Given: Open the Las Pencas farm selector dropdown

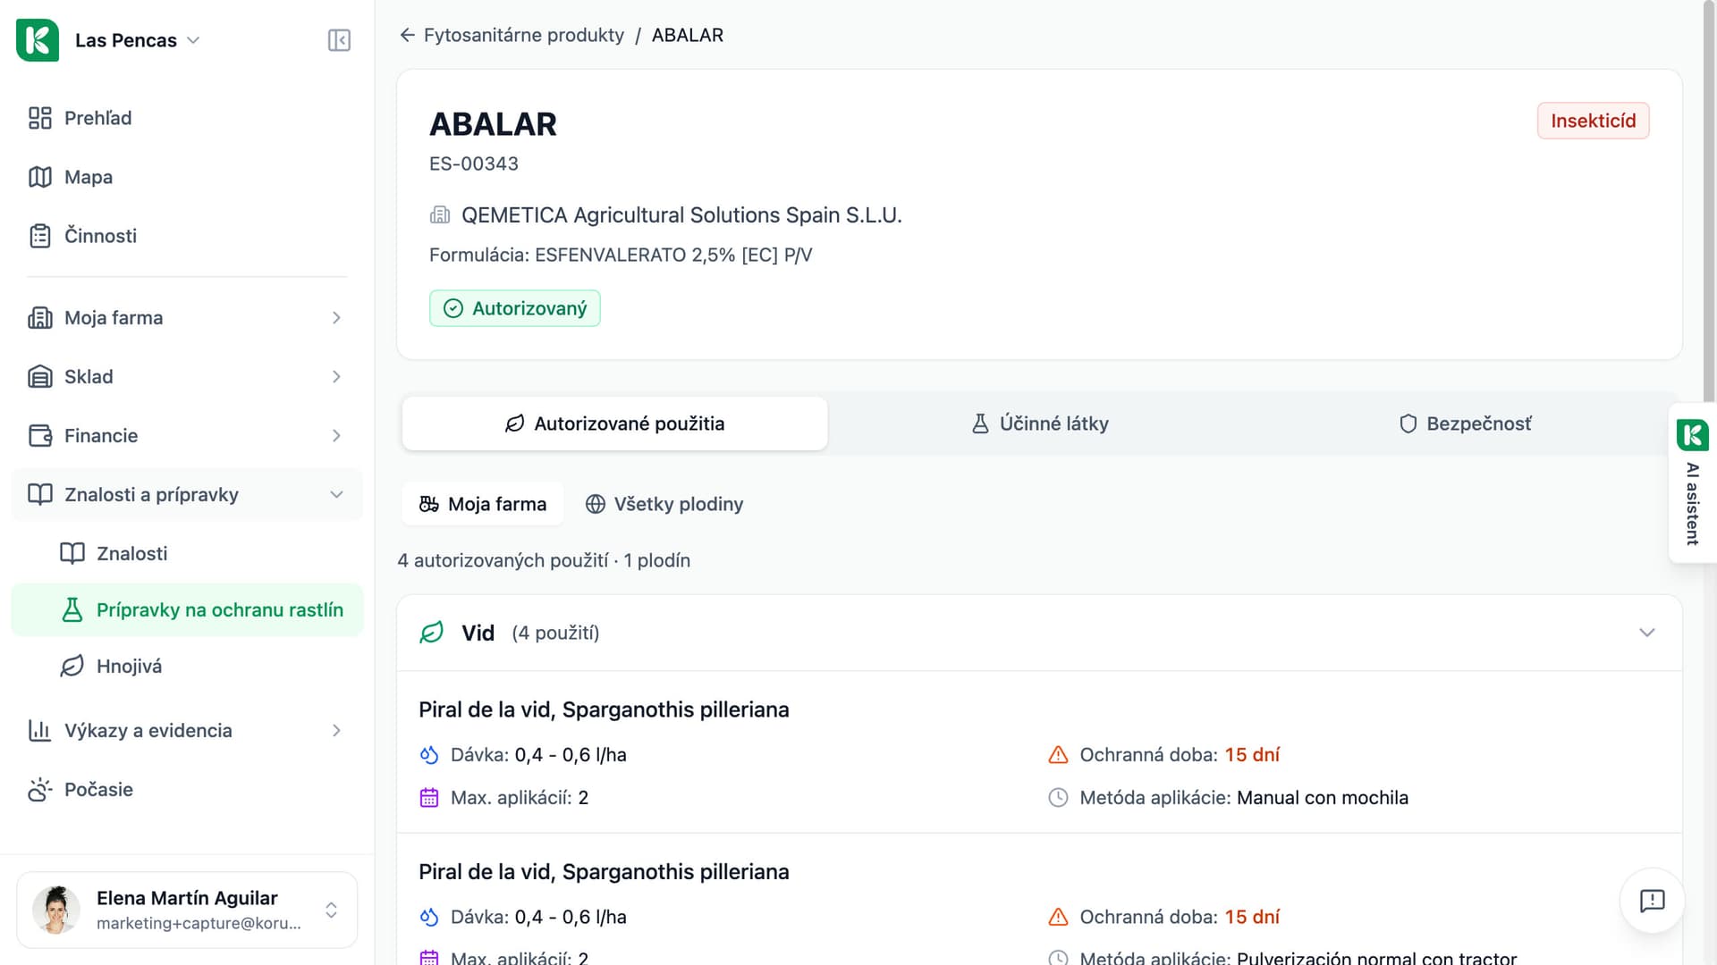Looking at the screenshot, I should 138,40.
